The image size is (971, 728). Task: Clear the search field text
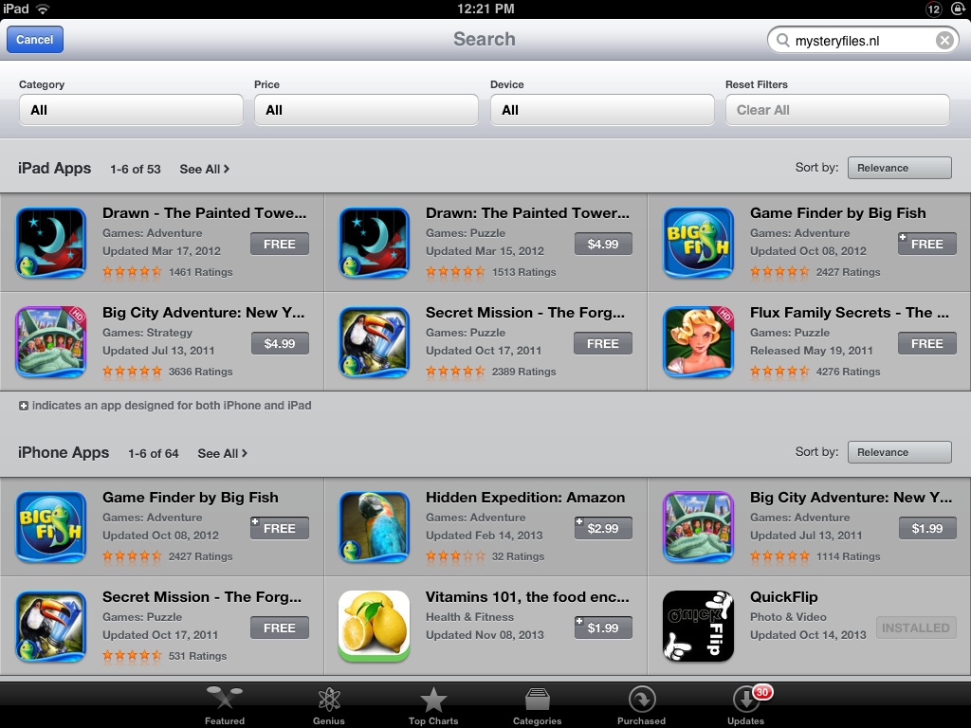[x=944, y=40]
